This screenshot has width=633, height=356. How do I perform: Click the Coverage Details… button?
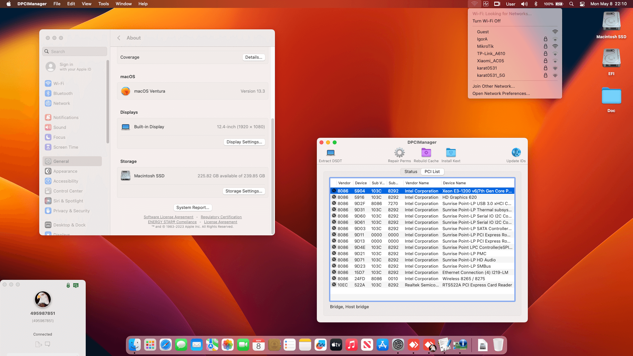coord(254,57)
